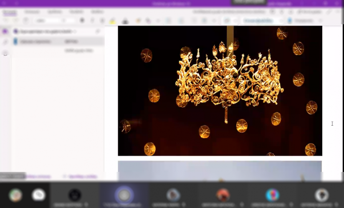Toggle underline formatting
Screen dimensions: 344x208
[102, 20]
